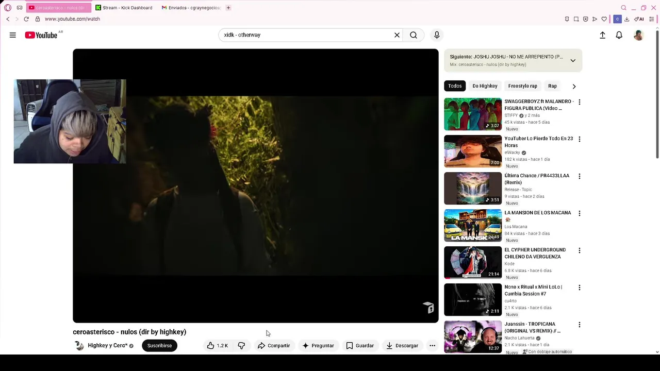Search open tabs with the magnifier icon
Screen dimensions: 660x371
coord(623,8)
